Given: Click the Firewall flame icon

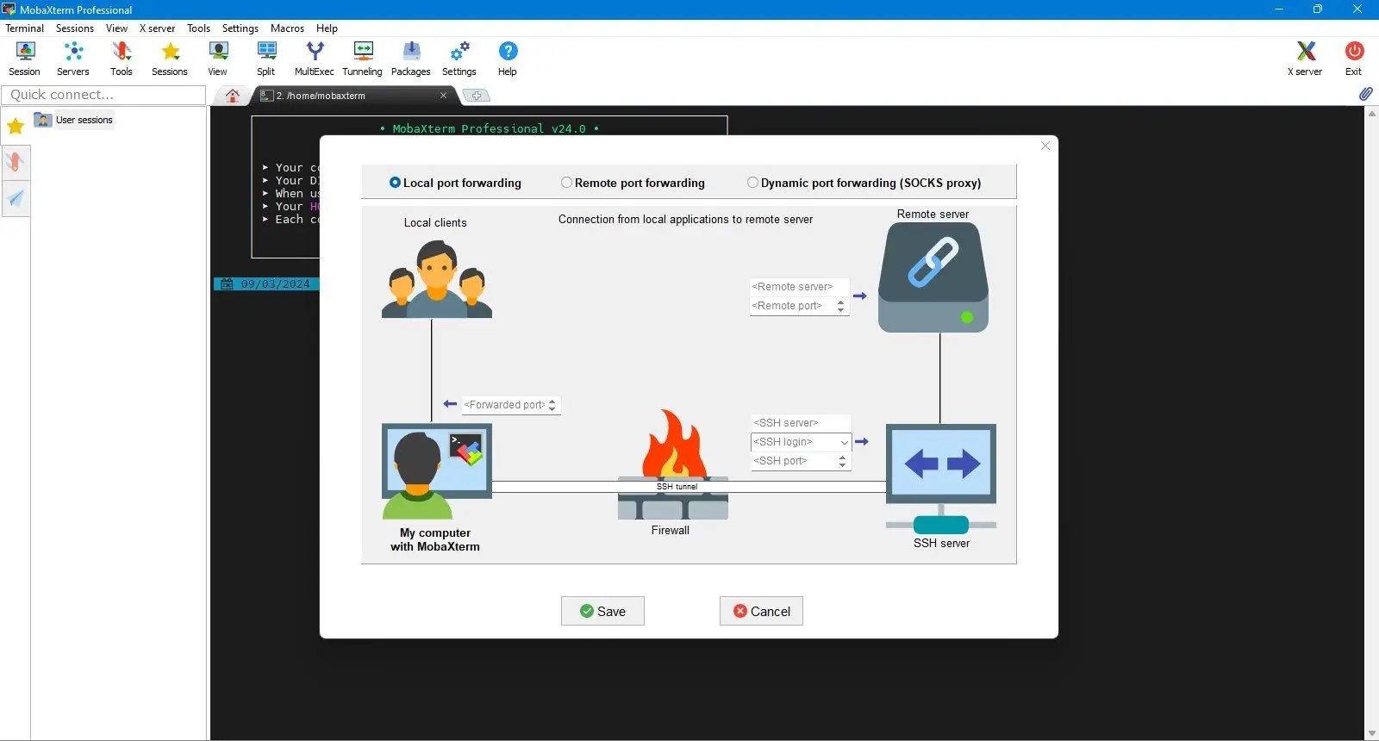Looking at the screenshot, I should (673, 465).
